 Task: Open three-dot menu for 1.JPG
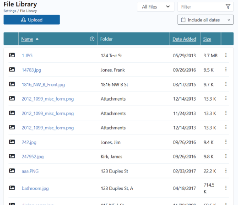pos(226,55)
